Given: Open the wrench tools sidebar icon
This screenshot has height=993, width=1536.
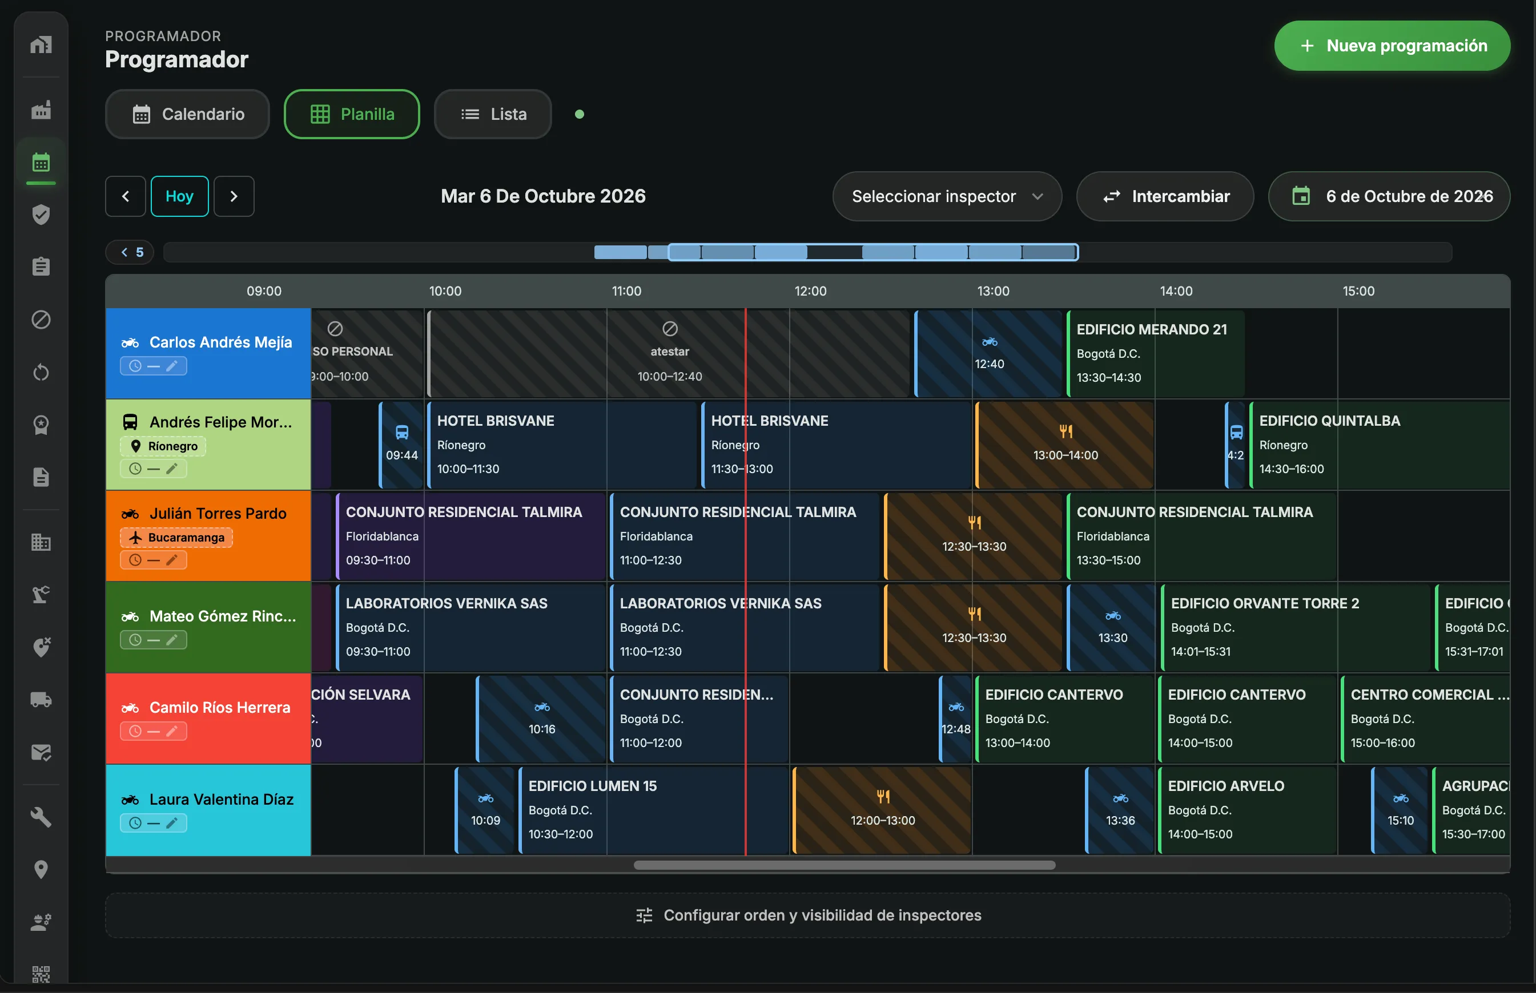Looking at the screenshot, I should [x=41, y=817].
